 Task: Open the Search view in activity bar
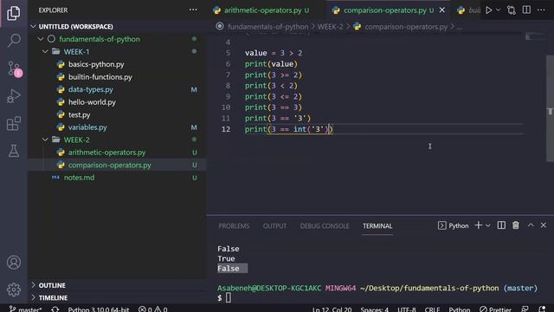click(14, 40)
